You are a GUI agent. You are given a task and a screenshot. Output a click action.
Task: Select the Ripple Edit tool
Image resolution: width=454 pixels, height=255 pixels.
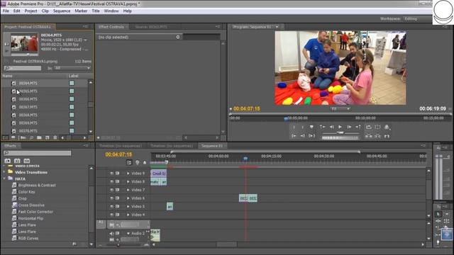click(438, 221)
